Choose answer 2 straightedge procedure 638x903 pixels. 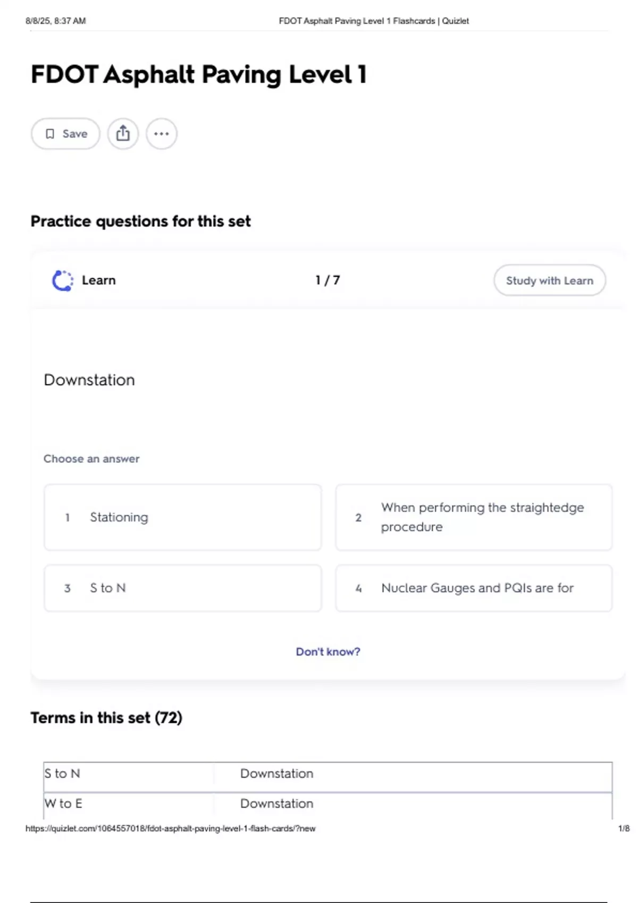click(474, 517)
